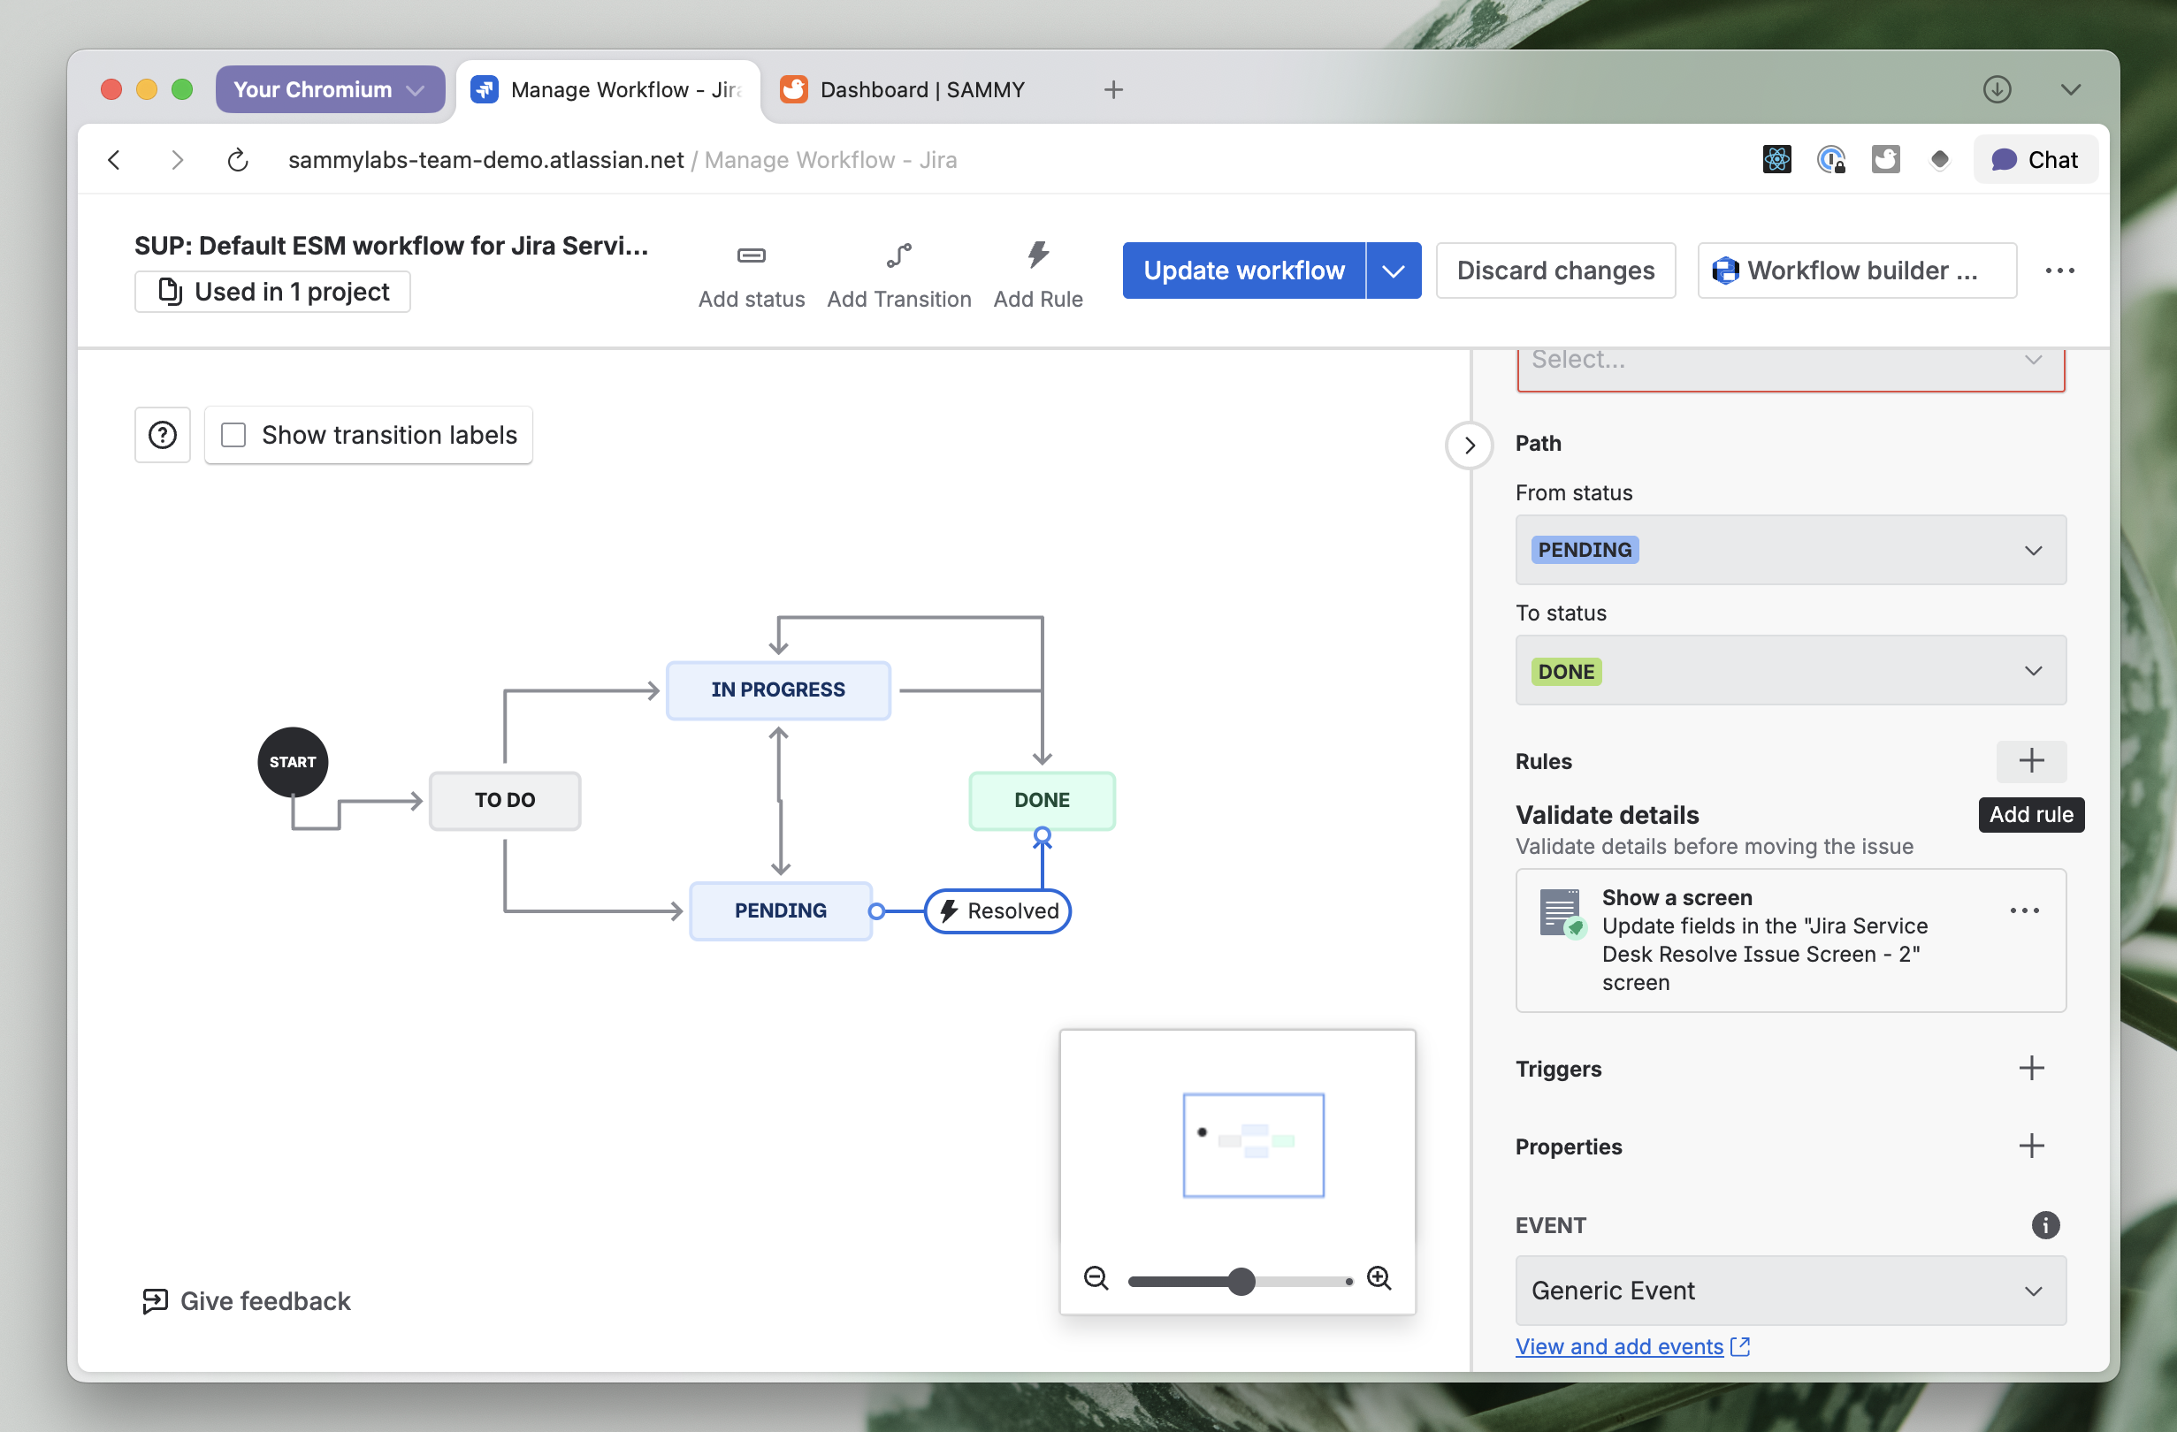The width and height of the screenshot is (2177, 1432).
Task: Click the zoom in magnifier icon
Action: coord(1379,1277)
